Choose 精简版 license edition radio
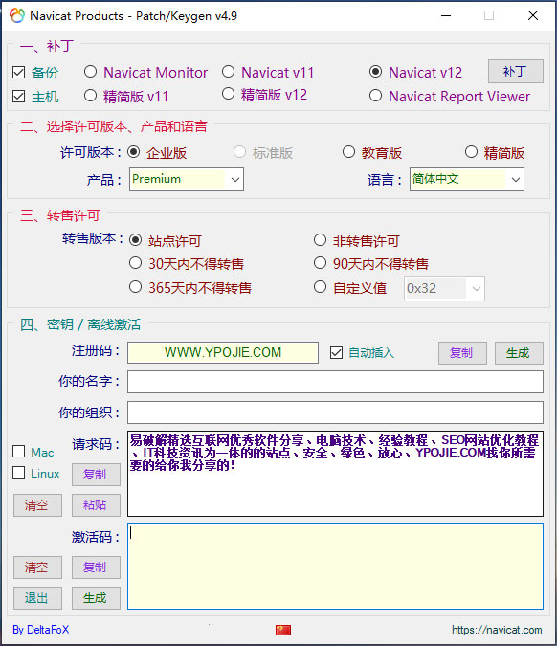This screenshot has height=646, width=557. click(x=471, y=152)
